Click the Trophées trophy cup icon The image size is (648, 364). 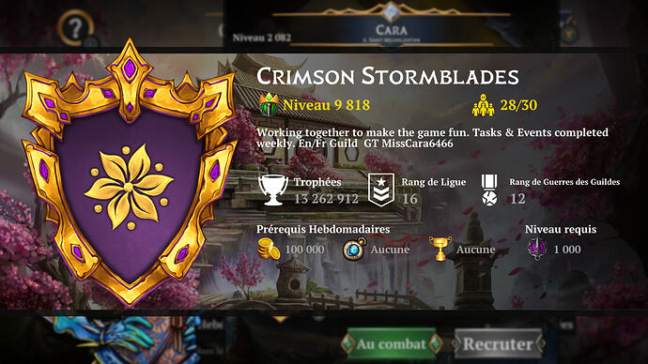(272, 190)
